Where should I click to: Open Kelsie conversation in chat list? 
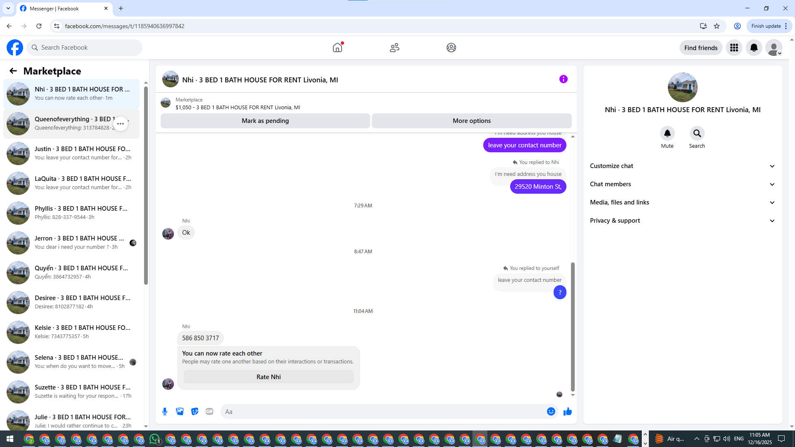[71, 332]
